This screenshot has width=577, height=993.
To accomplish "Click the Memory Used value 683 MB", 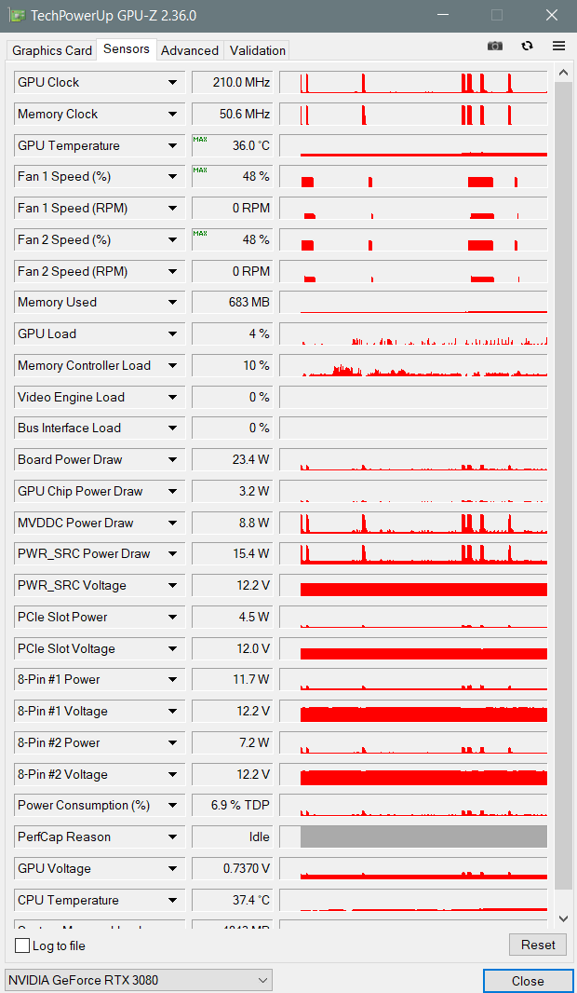I will point(232,303).
